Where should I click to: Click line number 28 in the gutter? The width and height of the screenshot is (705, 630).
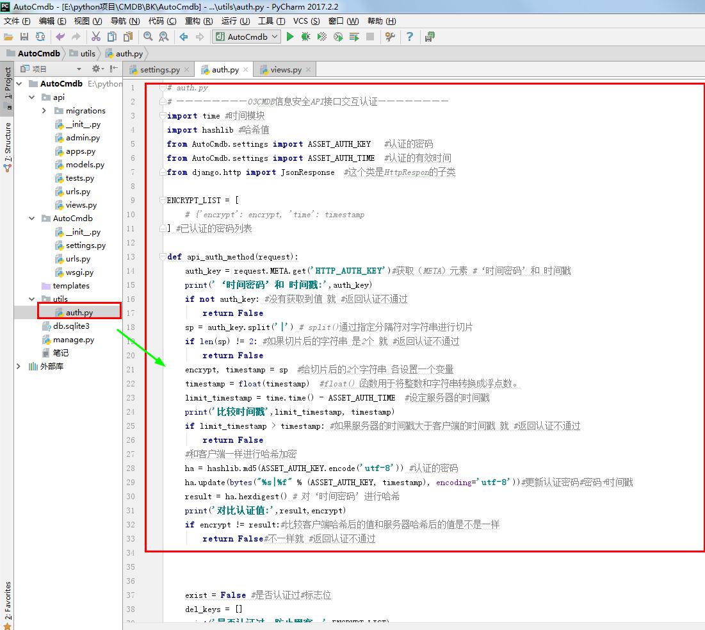tap(131, 468)
